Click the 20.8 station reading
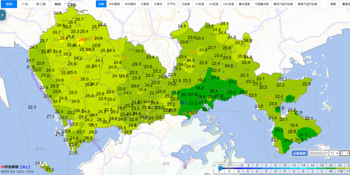 point(243,92)
